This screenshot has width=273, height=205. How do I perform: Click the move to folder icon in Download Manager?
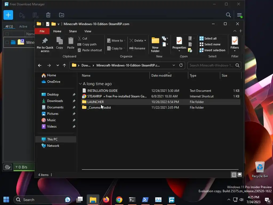[x=62, y=15]
